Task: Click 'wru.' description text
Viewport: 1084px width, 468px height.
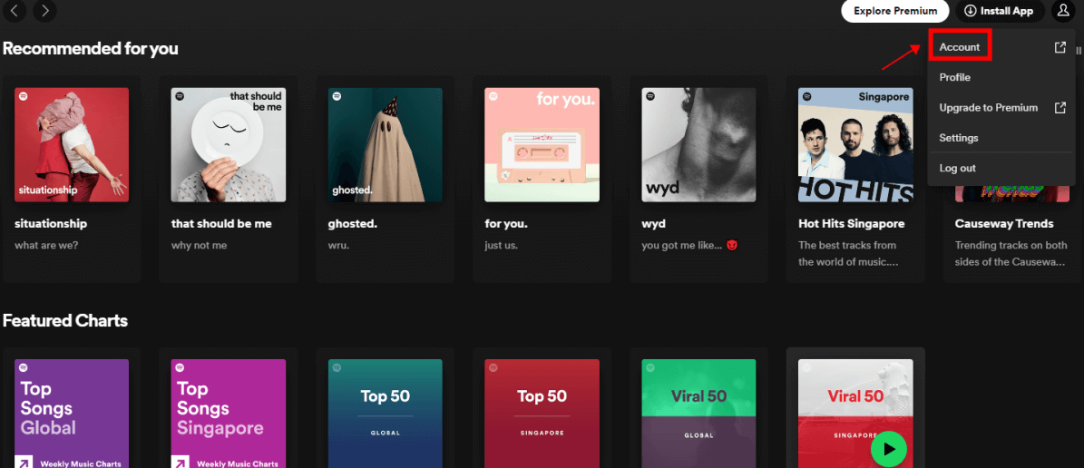Action: click(x=338, y=246)
